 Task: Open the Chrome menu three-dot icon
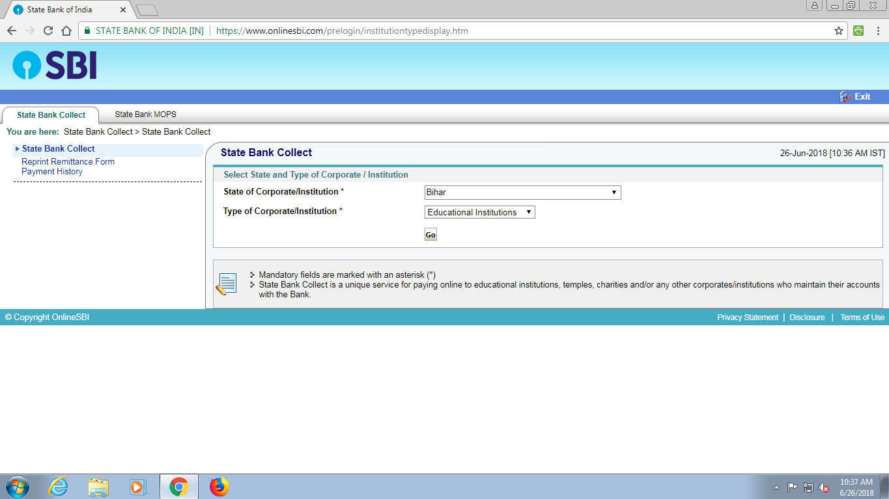[877, 31]
